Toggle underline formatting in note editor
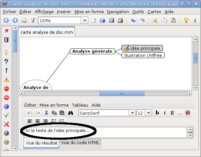 click(x=172, y=113)
